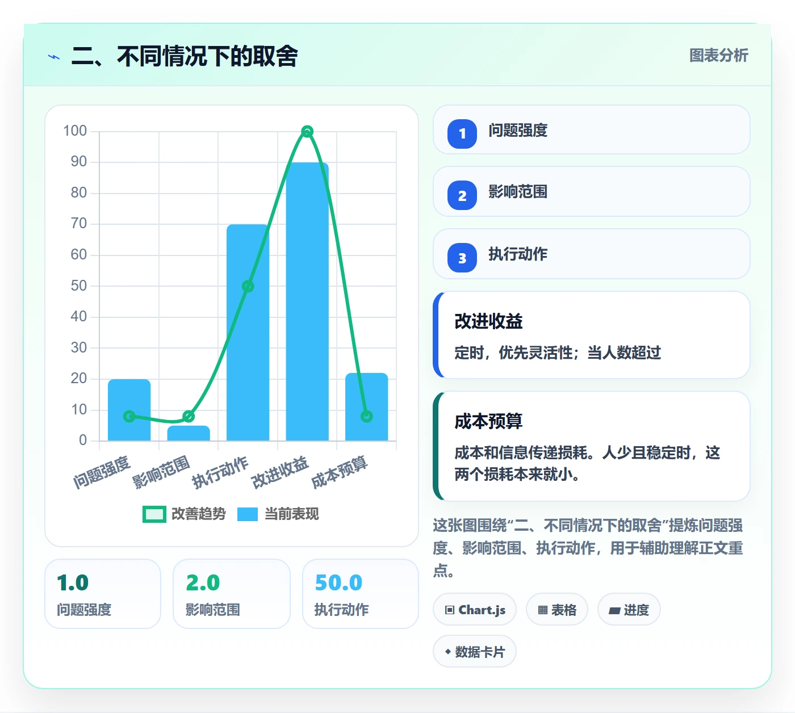Screen dimensions: 795x713
Task: Click the 影响范围 bar in the chart
Action: pyautogui.click(x=189, y=433)
